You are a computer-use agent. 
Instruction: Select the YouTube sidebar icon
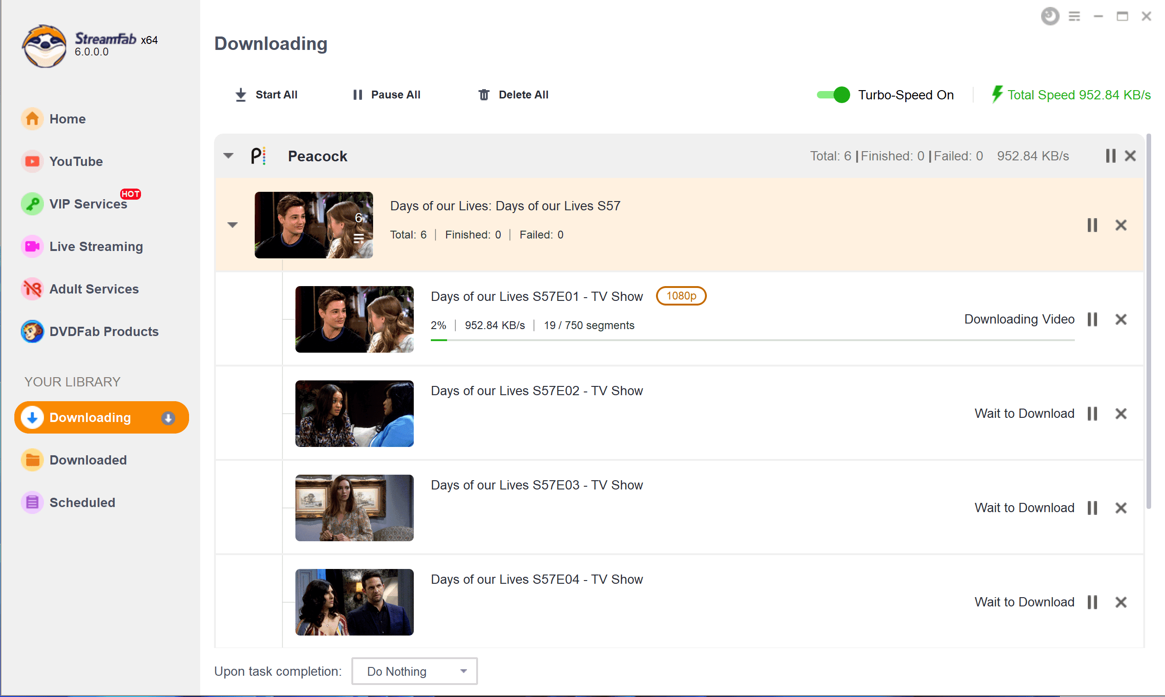tap(31, 161)
